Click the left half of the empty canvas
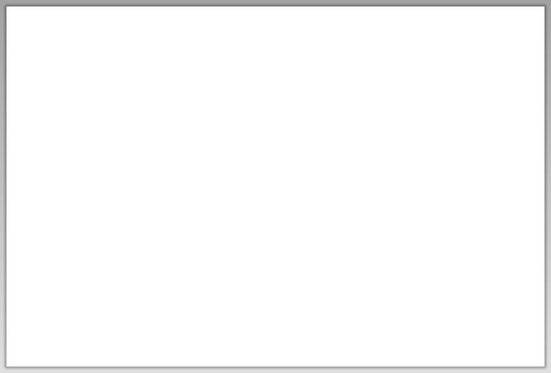This screenshot has width=551, height=373. [x=141, y=186]
